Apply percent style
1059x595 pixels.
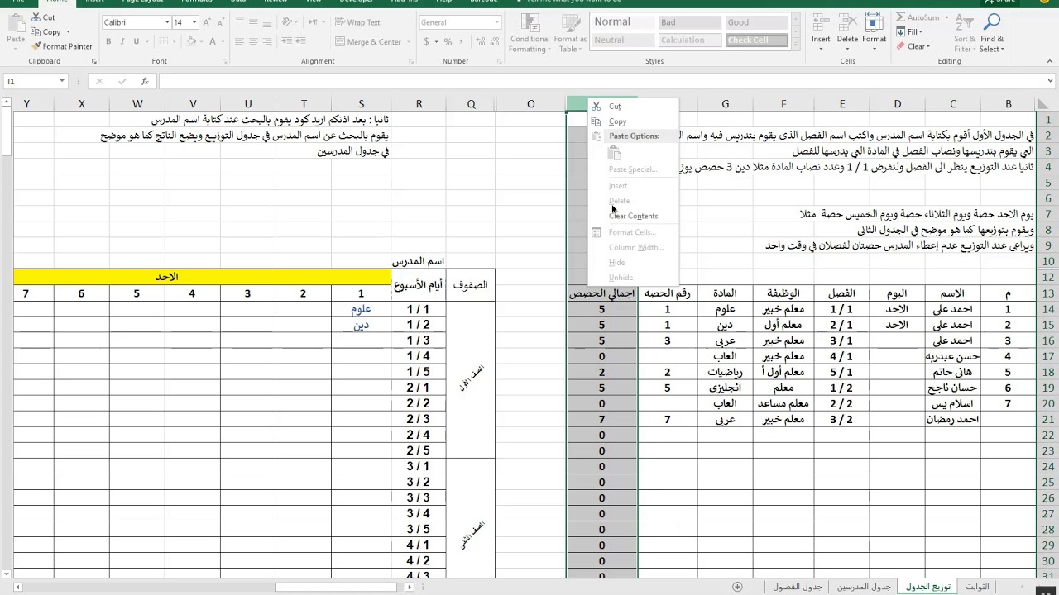coord(448,41)
